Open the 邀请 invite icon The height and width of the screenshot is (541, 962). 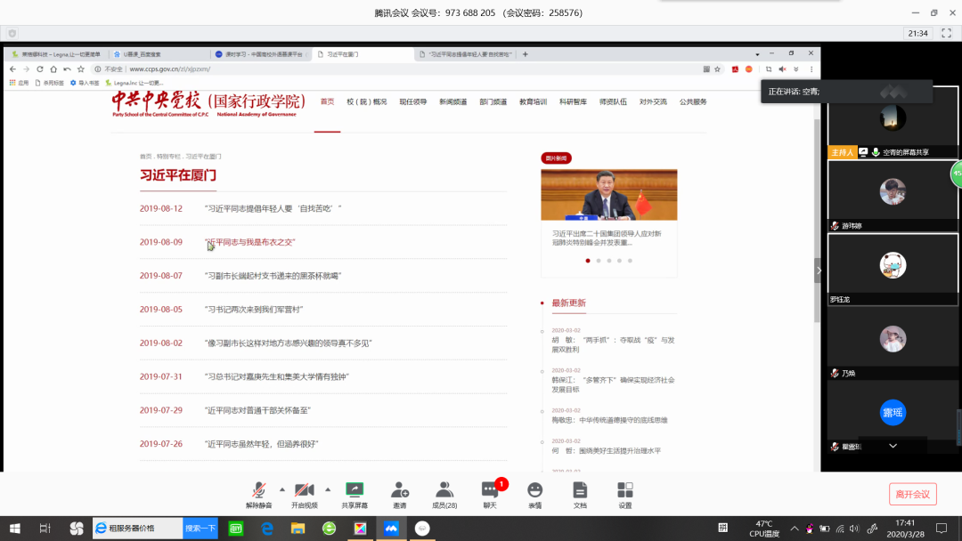[x=399, y=490]
